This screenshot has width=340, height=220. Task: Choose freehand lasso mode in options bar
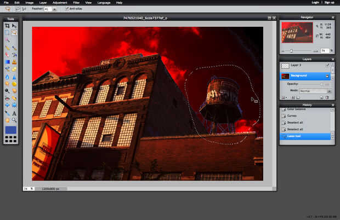[x=18, y=9]
